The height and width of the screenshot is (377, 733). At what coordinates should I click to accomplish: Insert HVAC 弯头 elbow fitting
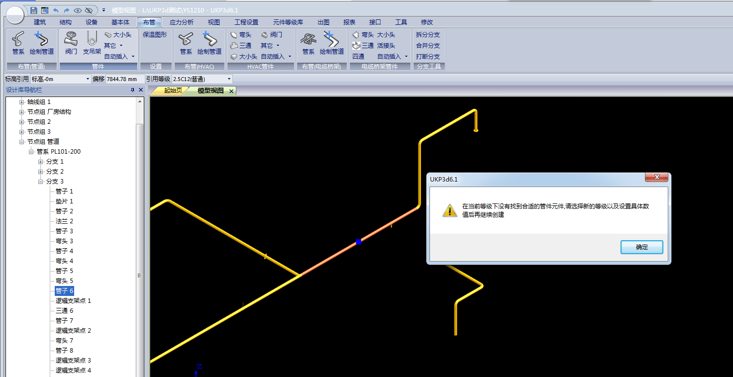tap(241, 35)
